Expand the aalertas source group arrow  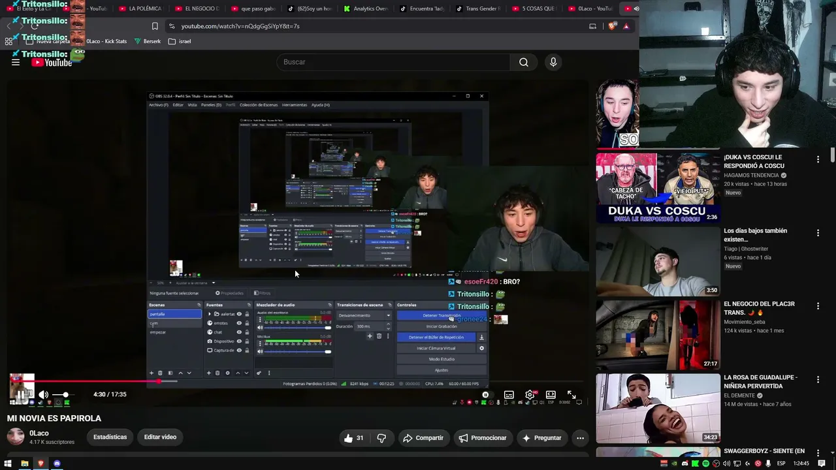point(210,314)
